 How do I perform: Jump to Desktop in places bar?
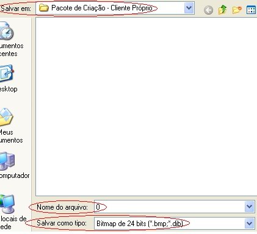[x=7, y=79]
